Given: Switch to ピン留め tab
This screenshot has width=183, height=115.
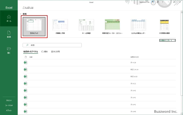Looking at the screenshot, I should 44,52.
